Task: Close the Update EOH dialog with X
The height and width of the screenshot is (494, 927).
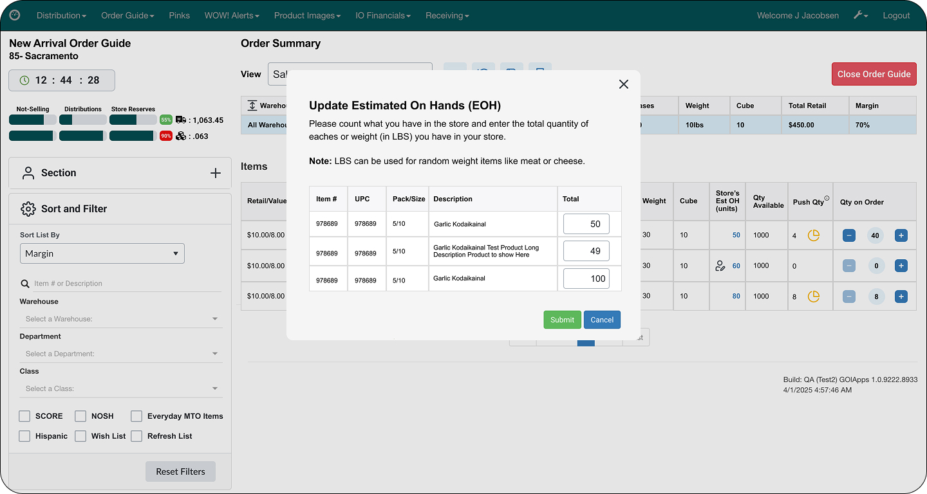Action: 623,84
